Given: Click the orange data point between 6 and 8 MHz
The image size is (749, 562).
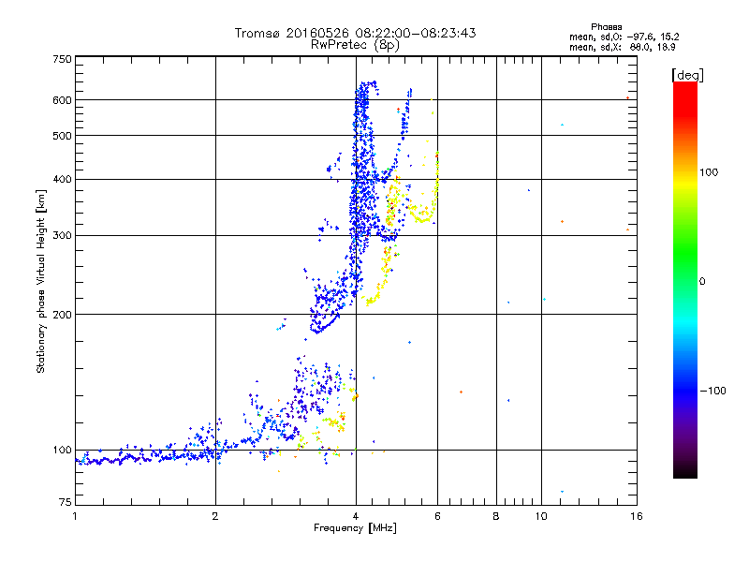Looking at the screenshot, I should coord(461,392).
